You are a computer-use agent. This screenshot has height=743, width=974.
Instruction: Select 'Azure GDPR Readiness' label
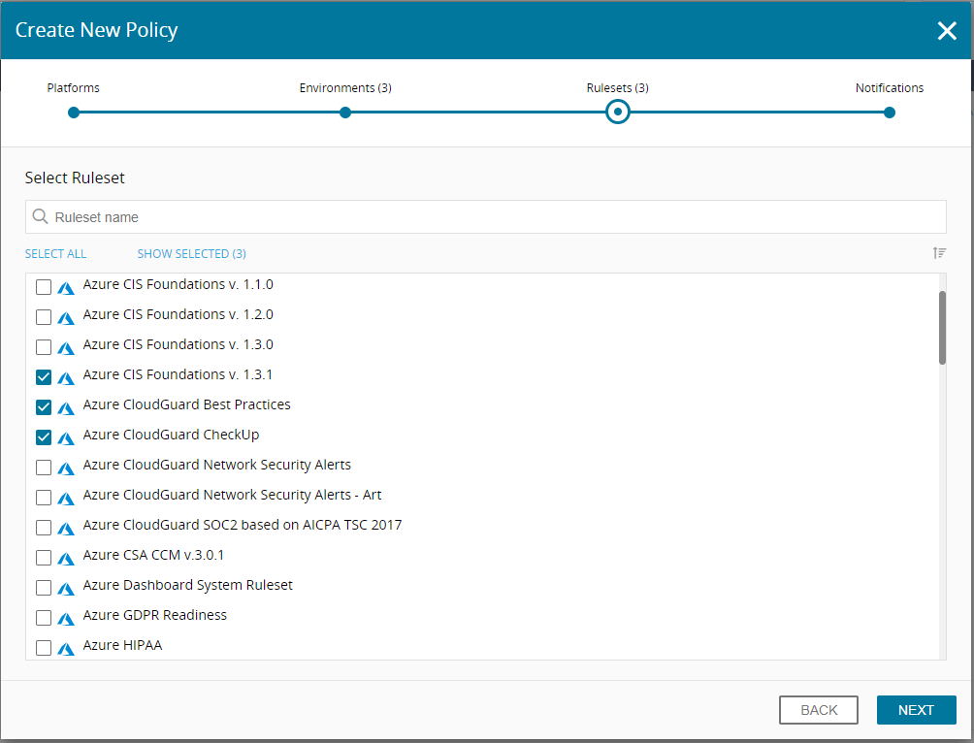154,615
